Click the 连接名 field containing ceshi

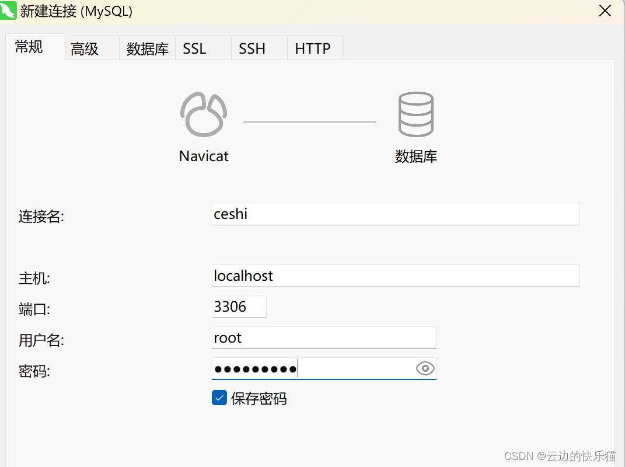point(396,214)
